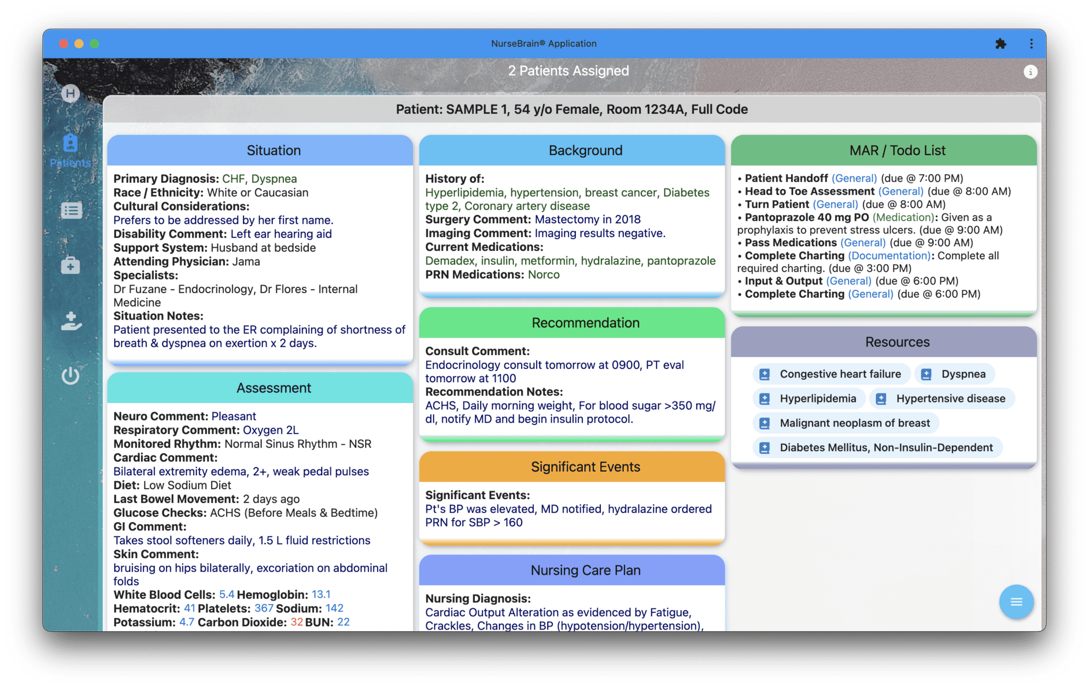The height and width of the screenshot is (688, 1089).
Task: Select the Input & Output todo item
Action: click(848, 281)
